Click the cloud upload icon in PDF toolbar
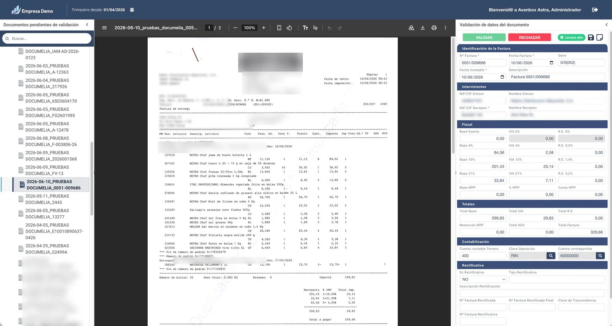Screen dimensions: 612x326 [x=411, y=28]
